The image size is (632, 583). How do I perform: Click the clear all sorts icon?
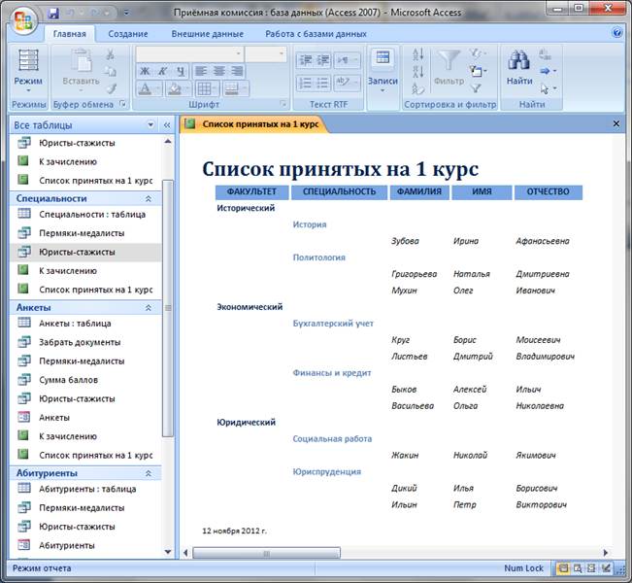(x=418, y=88)
